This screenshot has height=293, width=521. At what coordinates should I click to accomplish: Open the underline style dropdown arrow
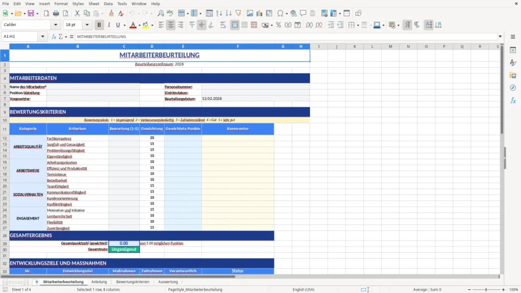124,25
